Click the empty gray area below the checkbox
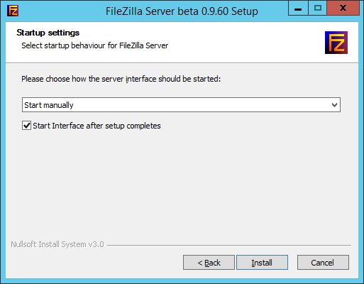This screenshot has height=284, width=364. (182, 185)
